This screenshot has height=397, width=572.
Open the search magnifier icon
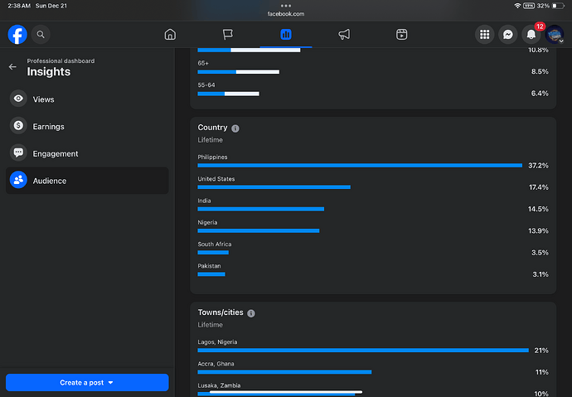coord(40,35)
